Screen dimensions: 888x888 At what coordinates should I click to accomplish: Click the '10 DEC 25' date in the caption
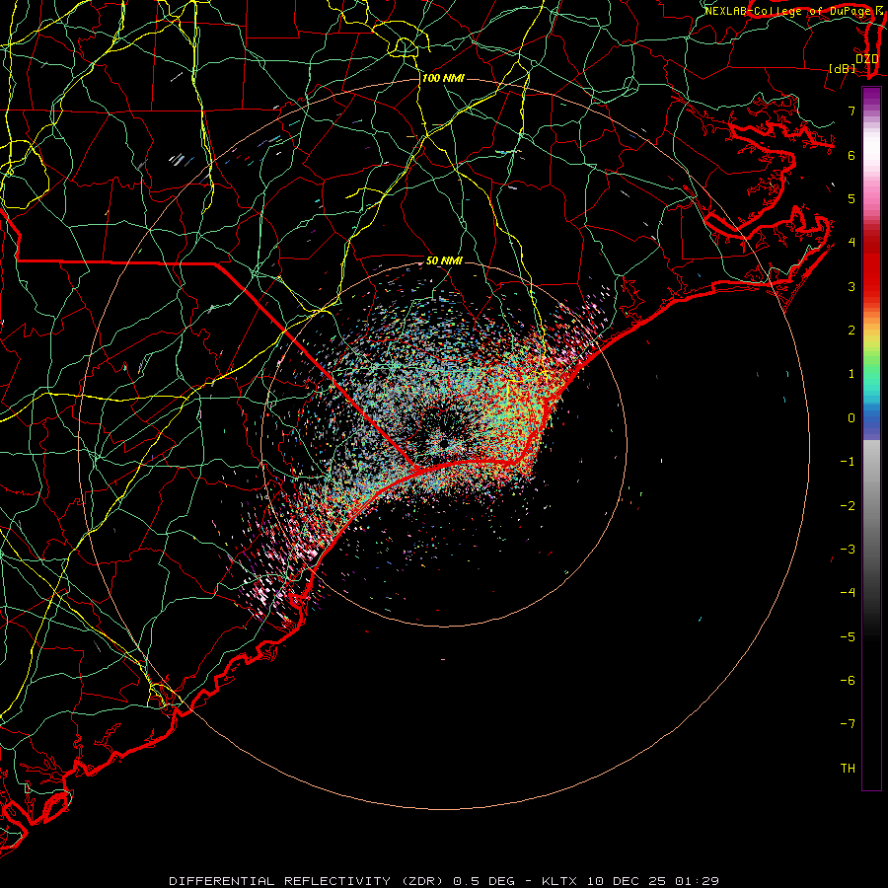pyautogui.click(x=625, y=881)
